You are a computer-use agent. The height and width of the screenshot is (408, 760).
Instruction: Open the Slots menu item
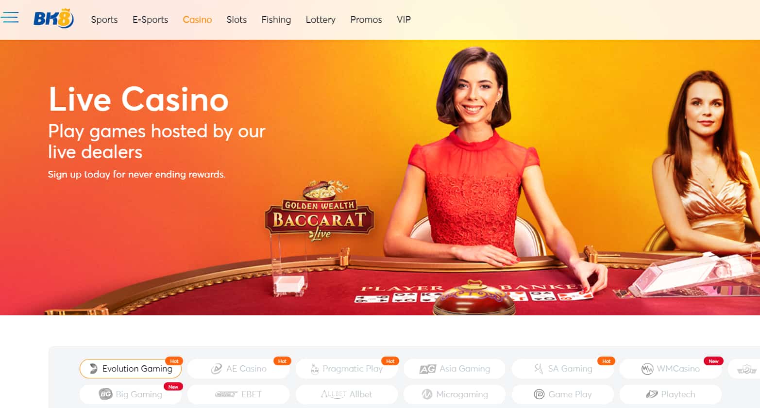point(236,19)
